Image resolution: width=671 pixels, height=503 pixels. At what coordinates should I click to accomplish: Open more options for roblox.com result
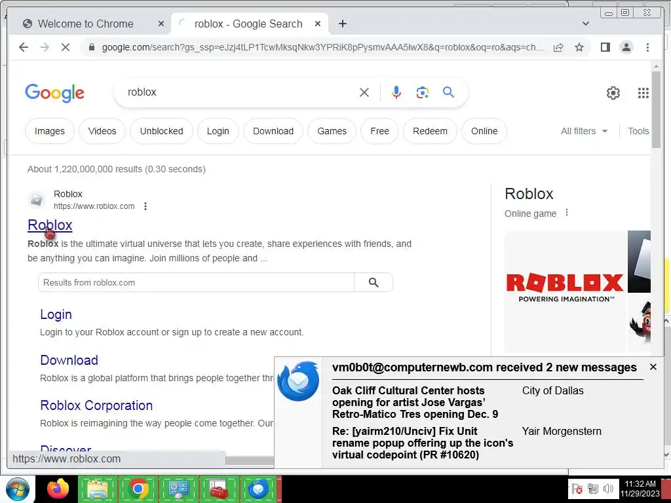point(145,206)
